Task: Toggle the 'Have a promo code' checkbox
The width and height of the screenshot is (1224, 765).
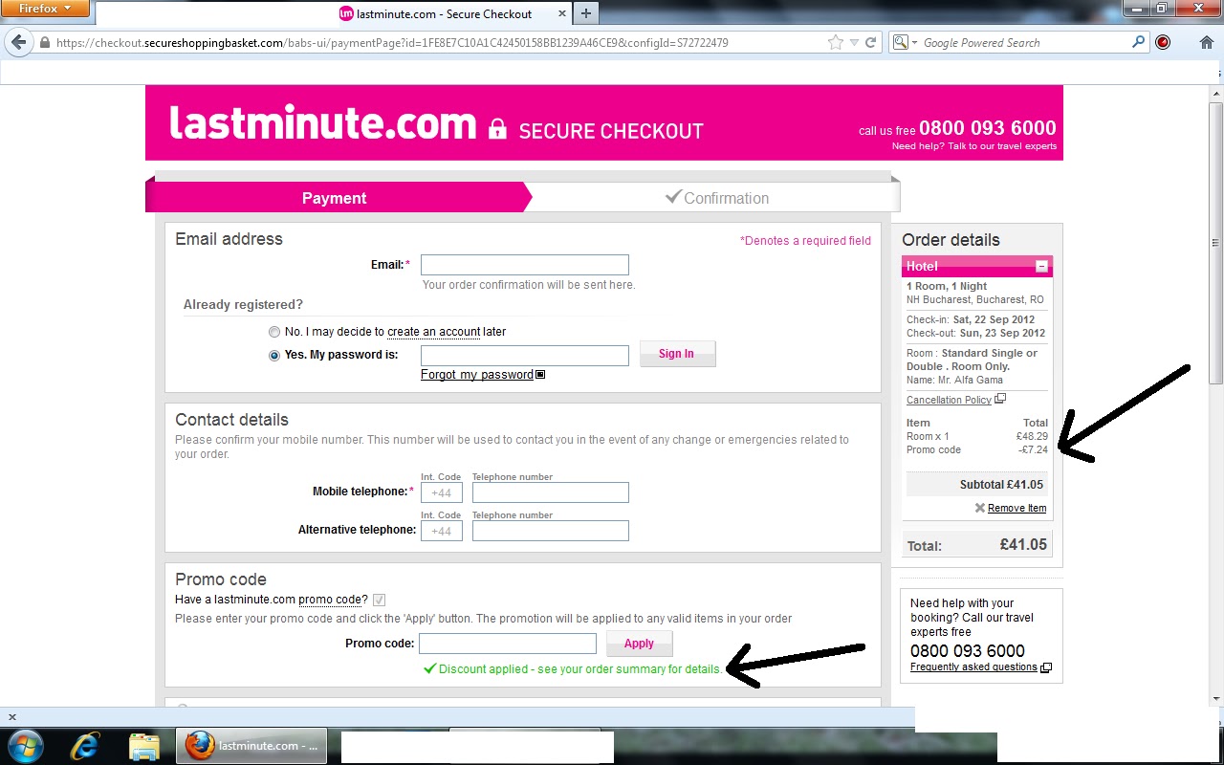Action: 380,600
